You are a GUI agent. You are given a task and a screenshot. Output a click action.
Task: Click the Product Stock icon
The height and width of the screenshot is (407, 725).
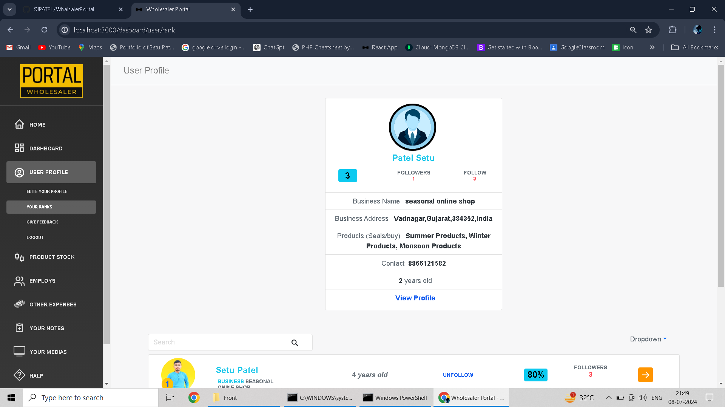coord(19,257)
